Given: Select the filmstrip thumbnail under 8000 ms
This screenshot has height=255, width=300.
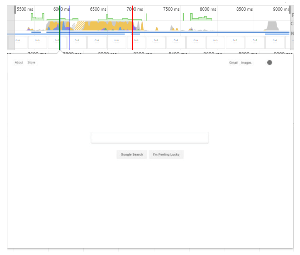Looking at the screenshot, I should tap(216, 42).
